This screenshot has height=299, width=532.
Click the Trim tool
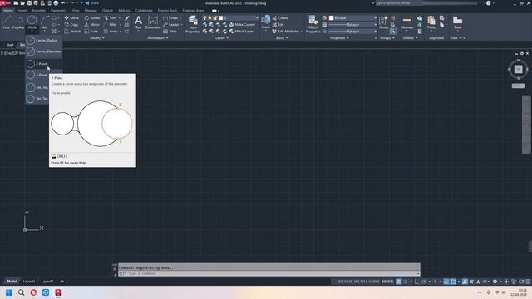(x=111, y=18)
